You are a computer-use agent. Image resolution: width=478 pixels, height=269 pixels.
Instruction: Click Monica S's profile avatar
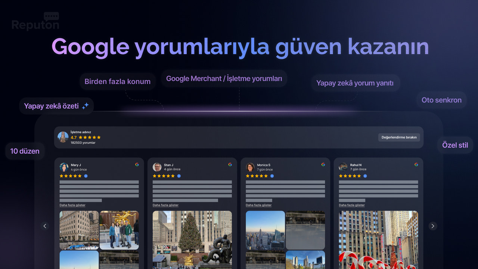tap(250, 167)
